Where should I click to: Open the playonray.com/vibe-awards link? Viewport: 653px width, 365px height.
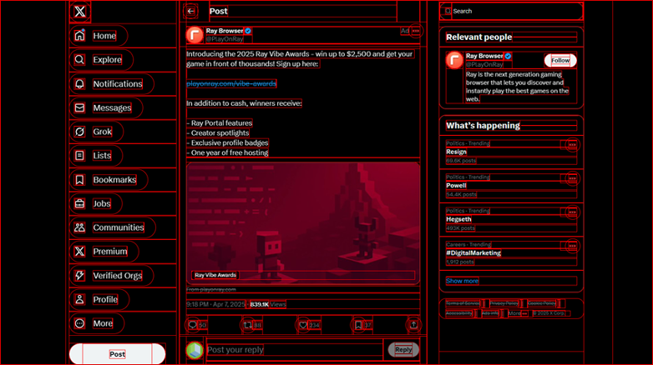231,83
